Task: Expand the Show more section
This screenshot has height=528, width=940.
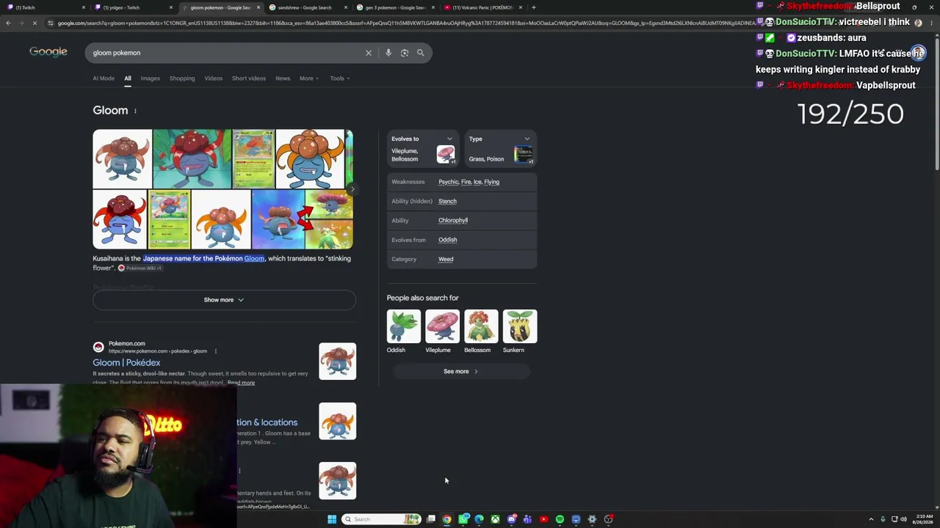Action: [224, 300]
